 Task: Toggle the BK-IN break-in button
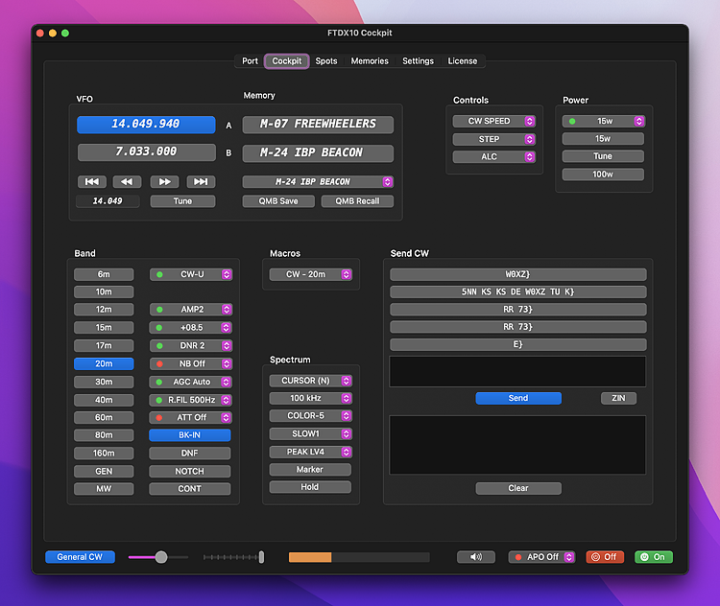[x=190, y=435]
